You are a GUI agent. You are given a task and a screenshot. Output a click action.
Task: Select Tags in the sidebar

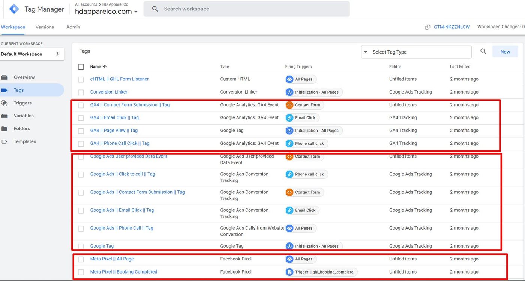coord(32,90)
